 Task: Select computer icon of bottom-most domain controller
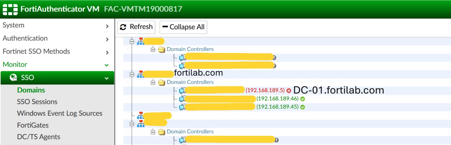tap(182, 140)
